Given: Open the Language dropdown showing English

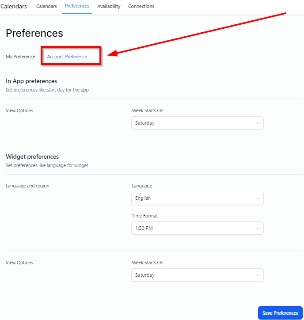Looking at the screenshot, I should pyautogui.click(x=197, y=198).
